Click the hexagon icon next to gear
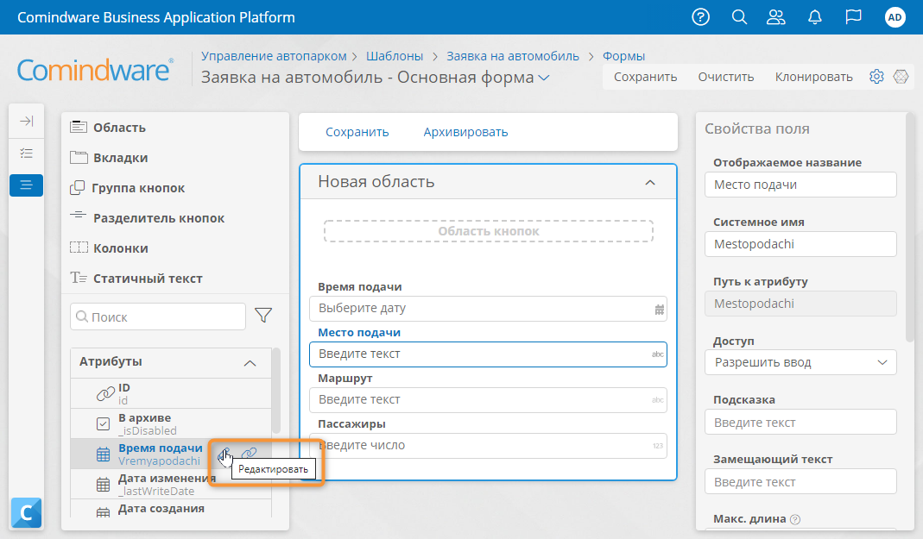923x539 pixels. [x=901, y=77]
